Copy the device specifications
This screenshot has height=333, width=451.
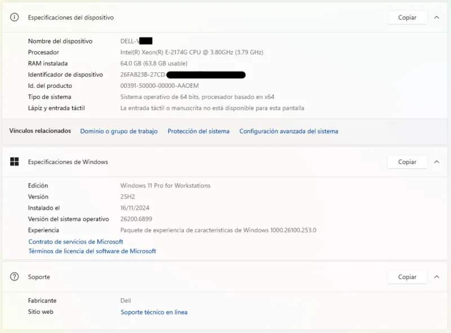tap(407, 17)
